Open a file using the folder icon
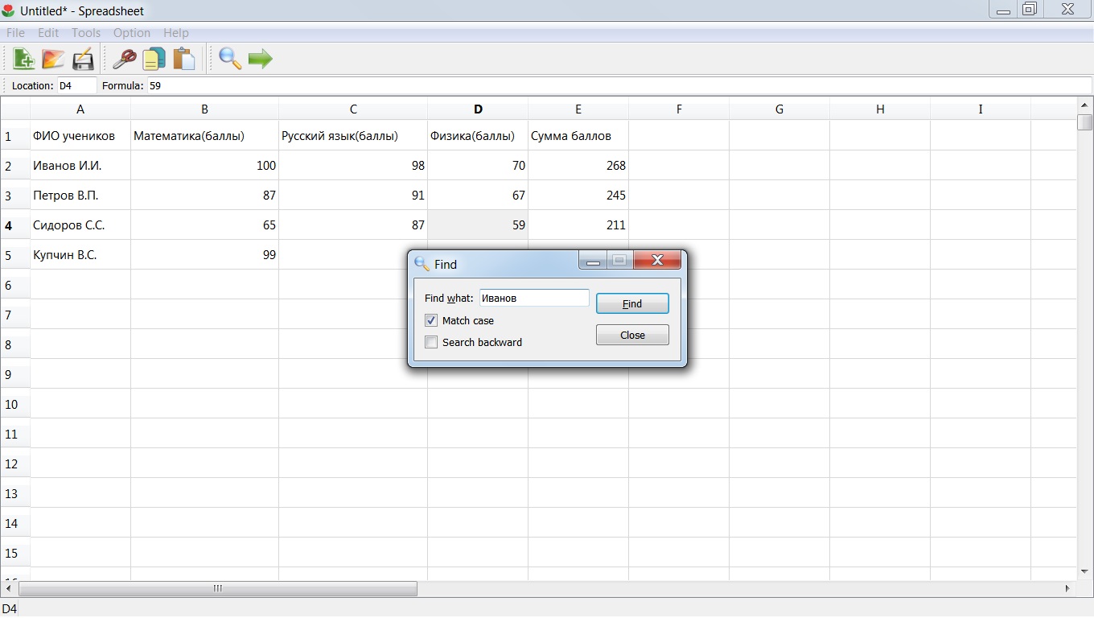1094x618 pixels. [x=53, y=59]
